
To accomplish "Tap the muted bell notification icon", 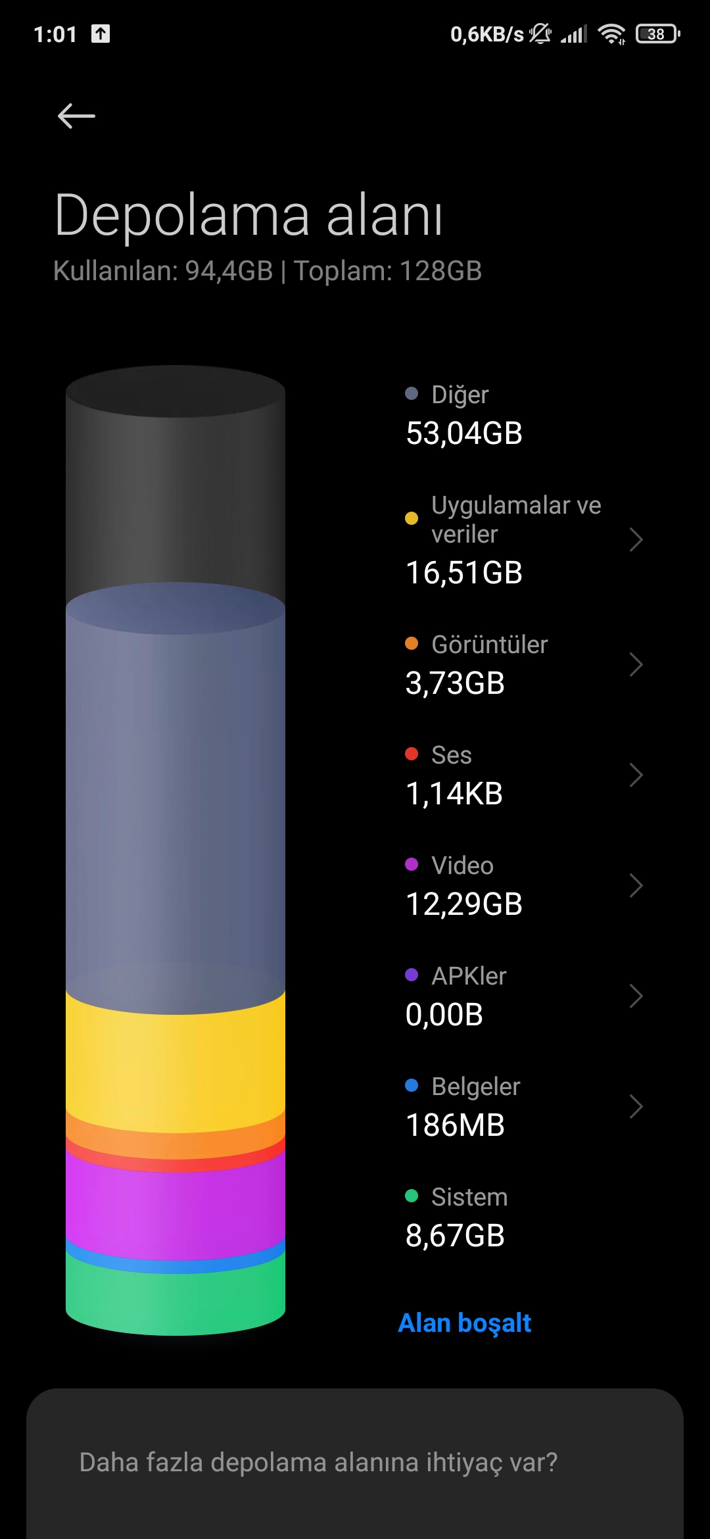I will pos(540,34).
